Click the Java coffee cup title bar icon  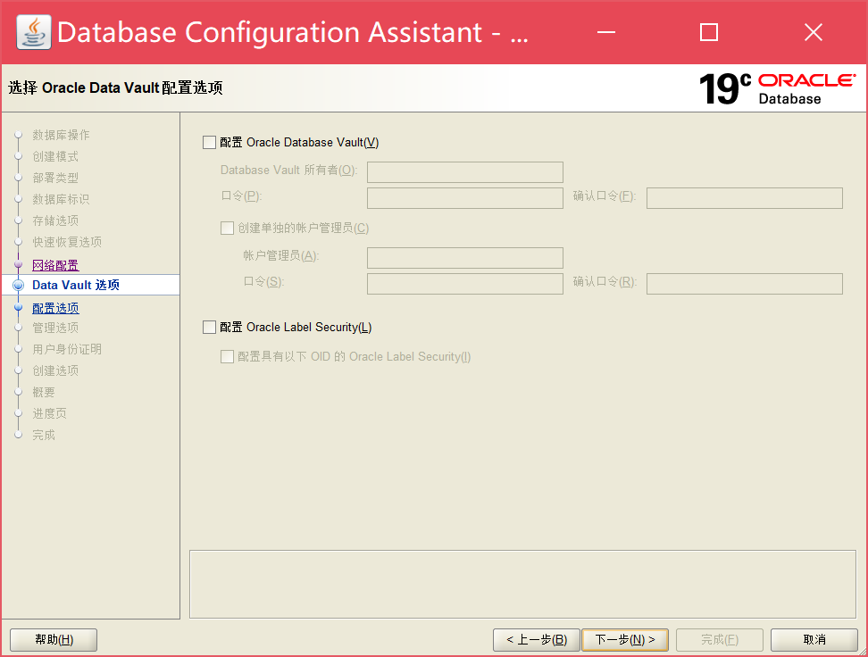point(32,31)
